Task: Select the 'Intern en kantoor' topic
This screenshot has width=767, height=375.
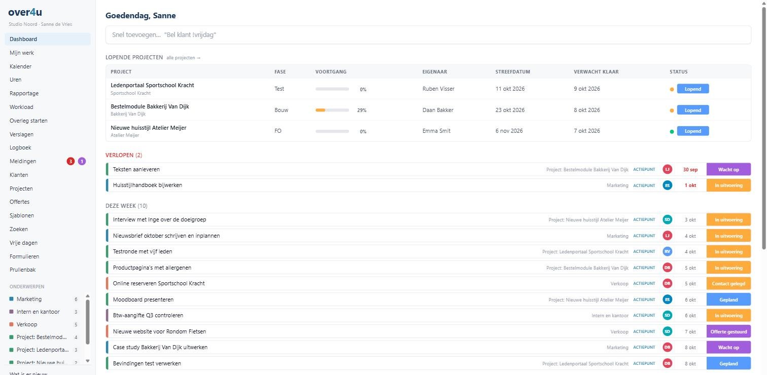Action: click(43, 312)
